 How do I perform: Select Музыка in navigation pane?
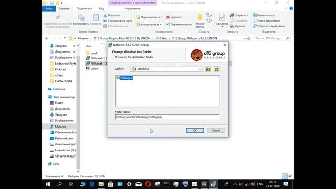[x=60, y=127]
